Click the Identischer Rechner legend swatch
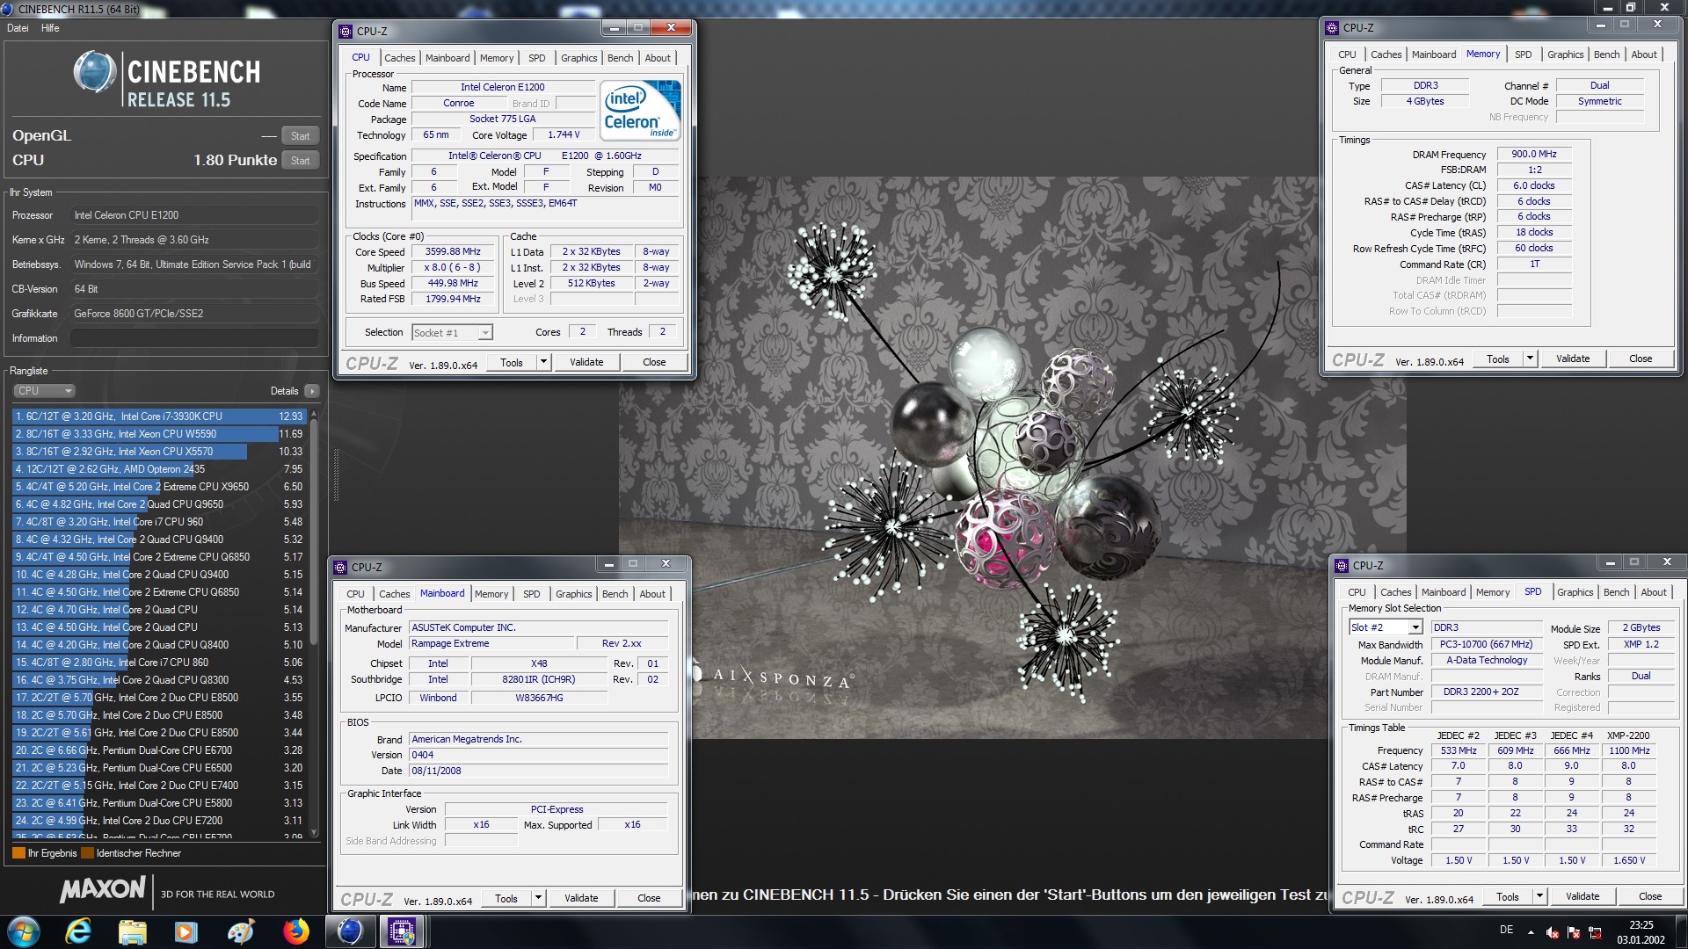The width and height of the screenshot is (1688, 949). coord(87,853)
